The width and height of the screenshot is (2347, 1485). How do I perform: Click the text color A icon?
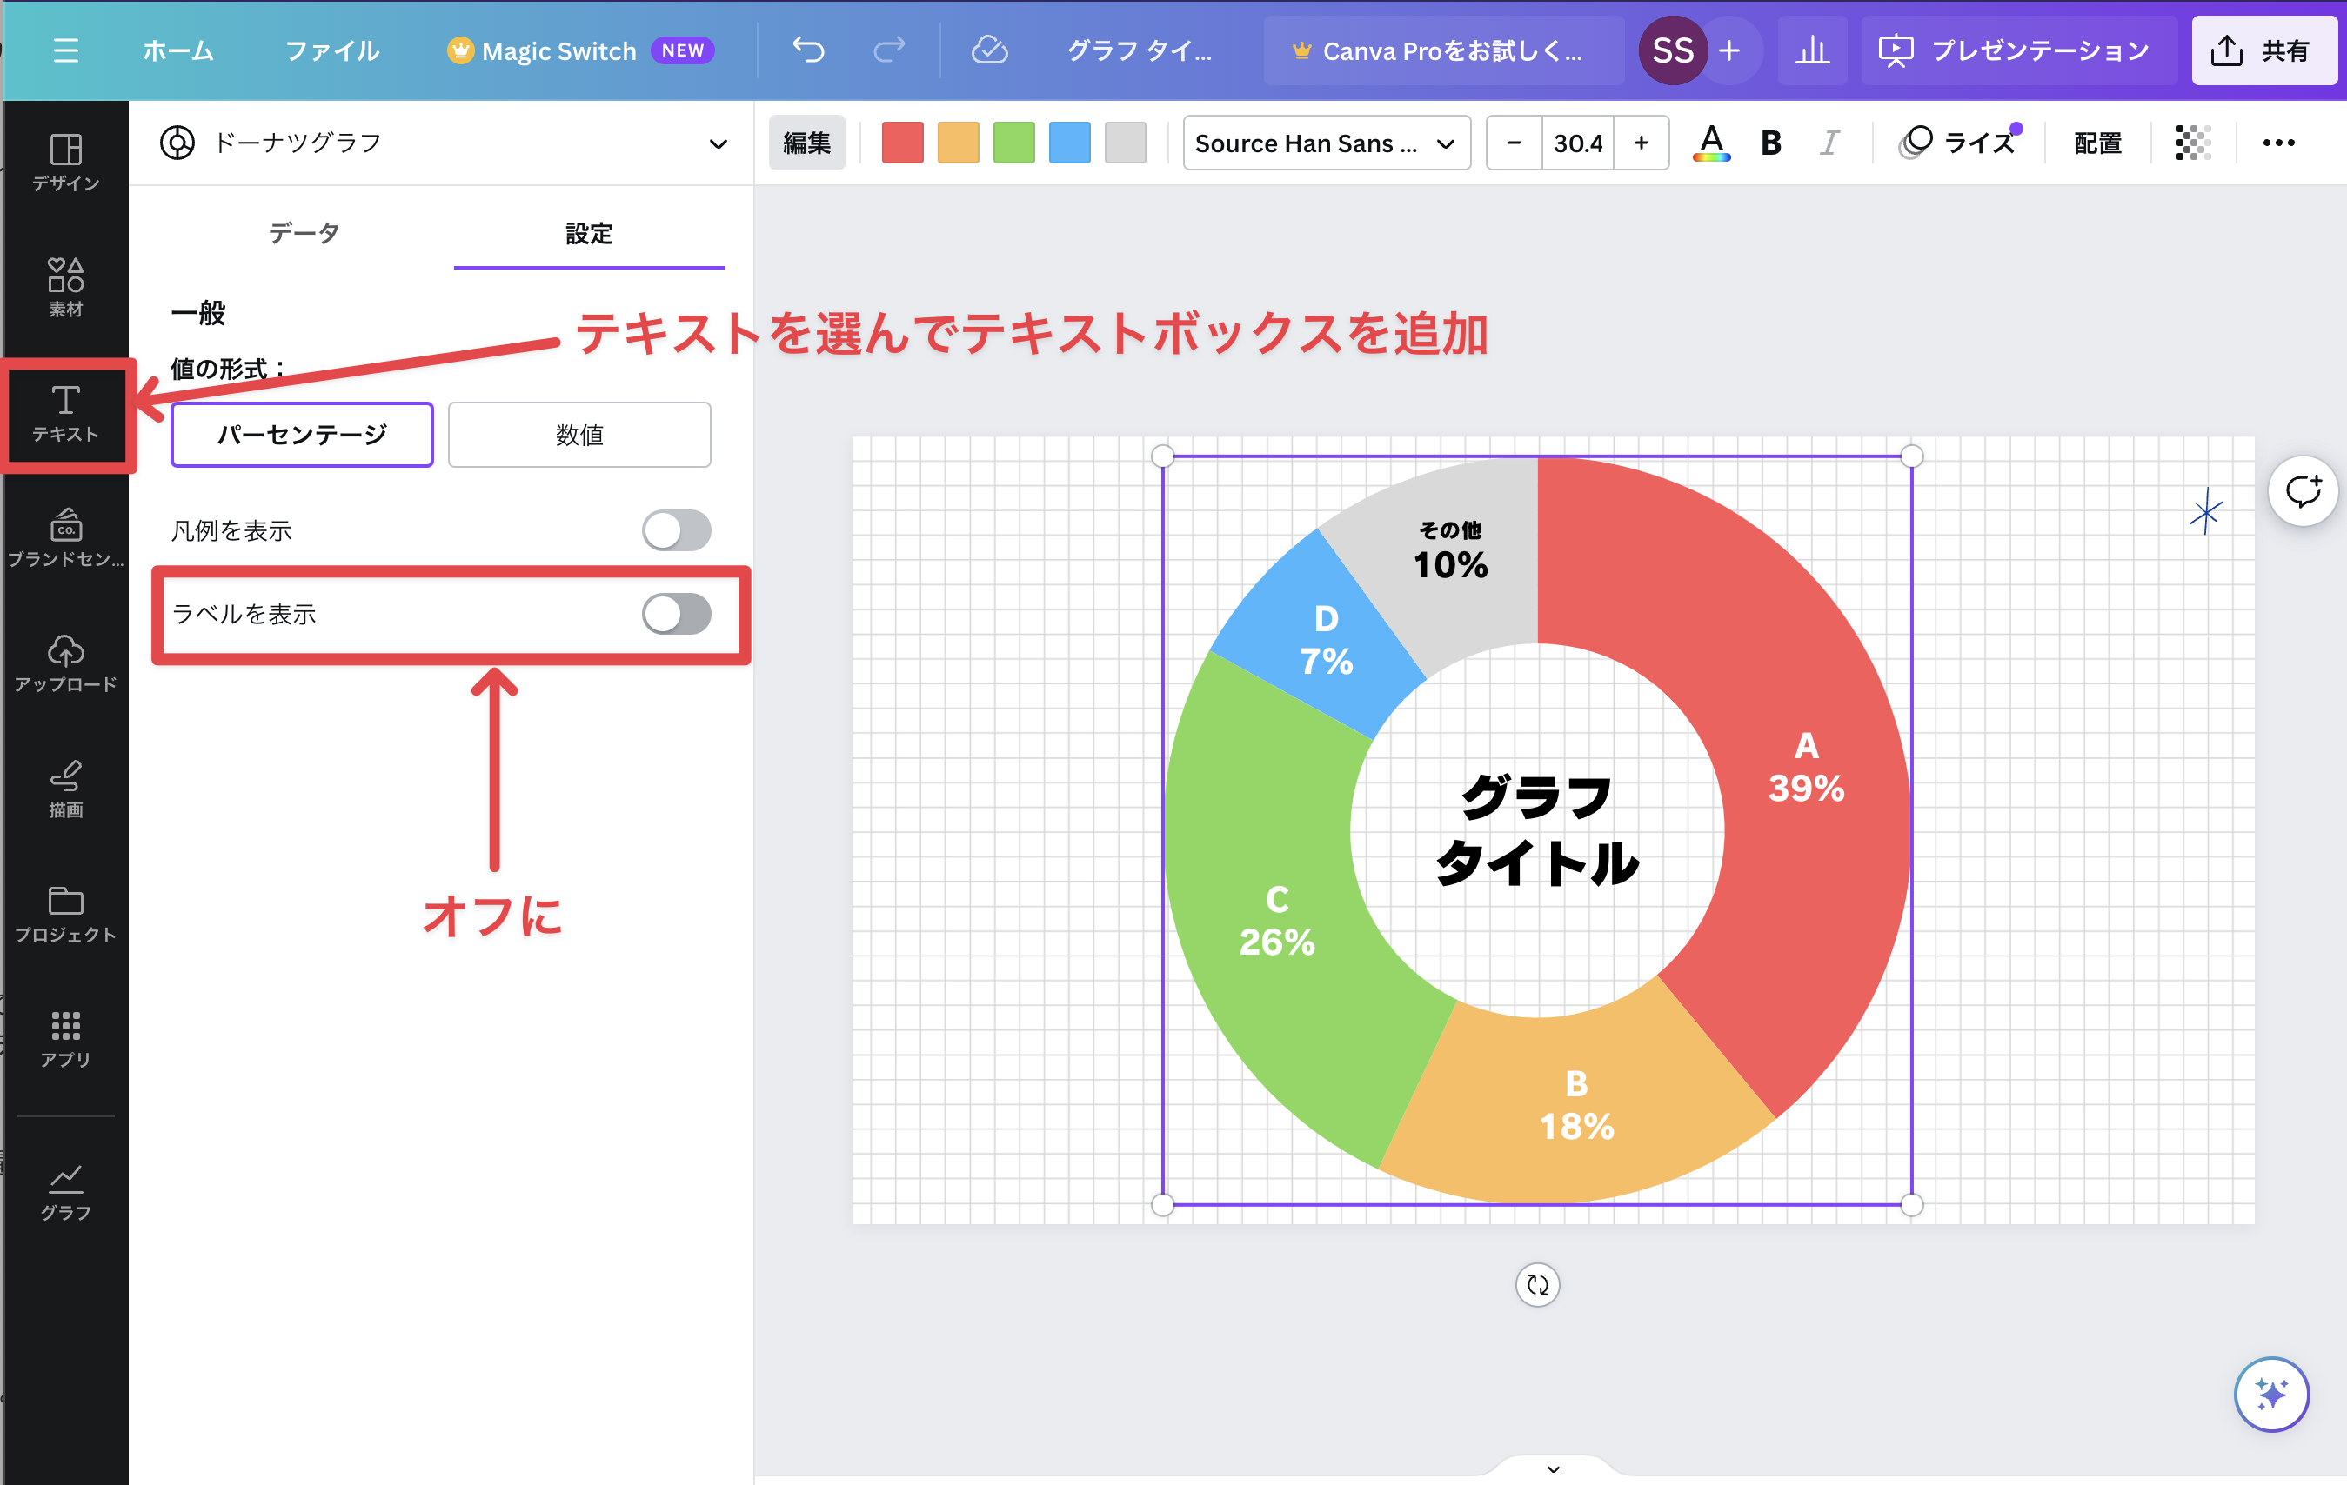point(1711,143)
